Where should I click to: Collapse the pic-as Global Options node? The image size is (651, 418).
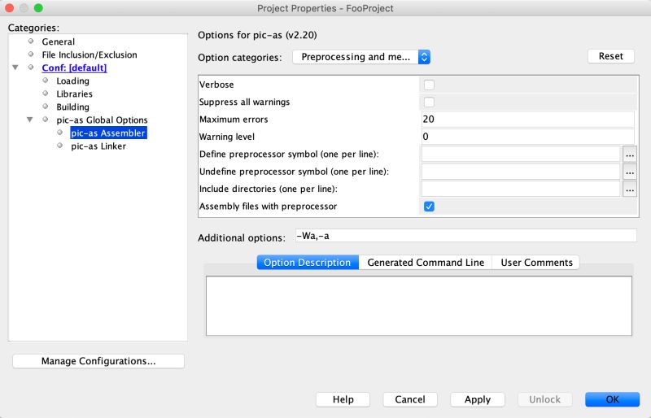(x=30, y=120)
